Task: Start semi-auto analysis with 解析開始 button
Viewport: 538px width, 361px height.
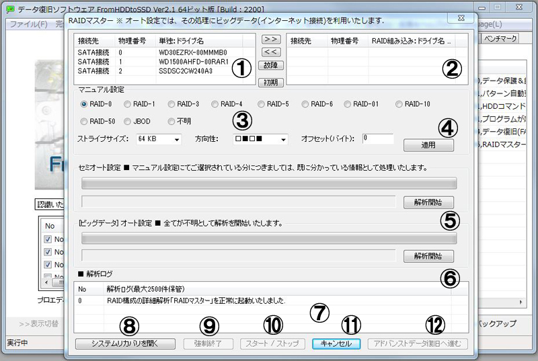Action: coord(428,202)
